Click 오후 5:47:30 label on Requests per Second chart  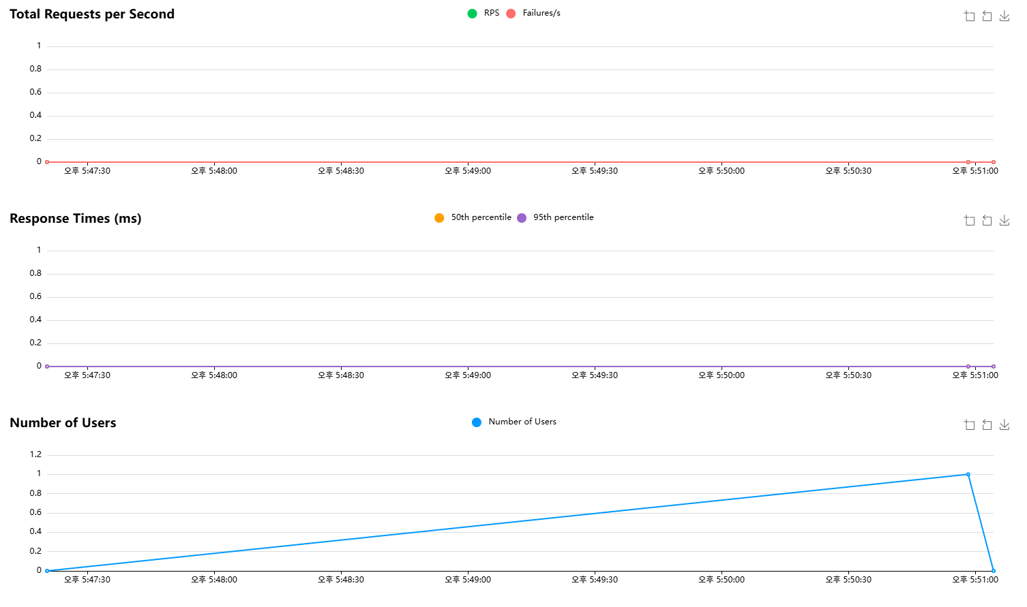pyautogui.click(x=87, y=171)
